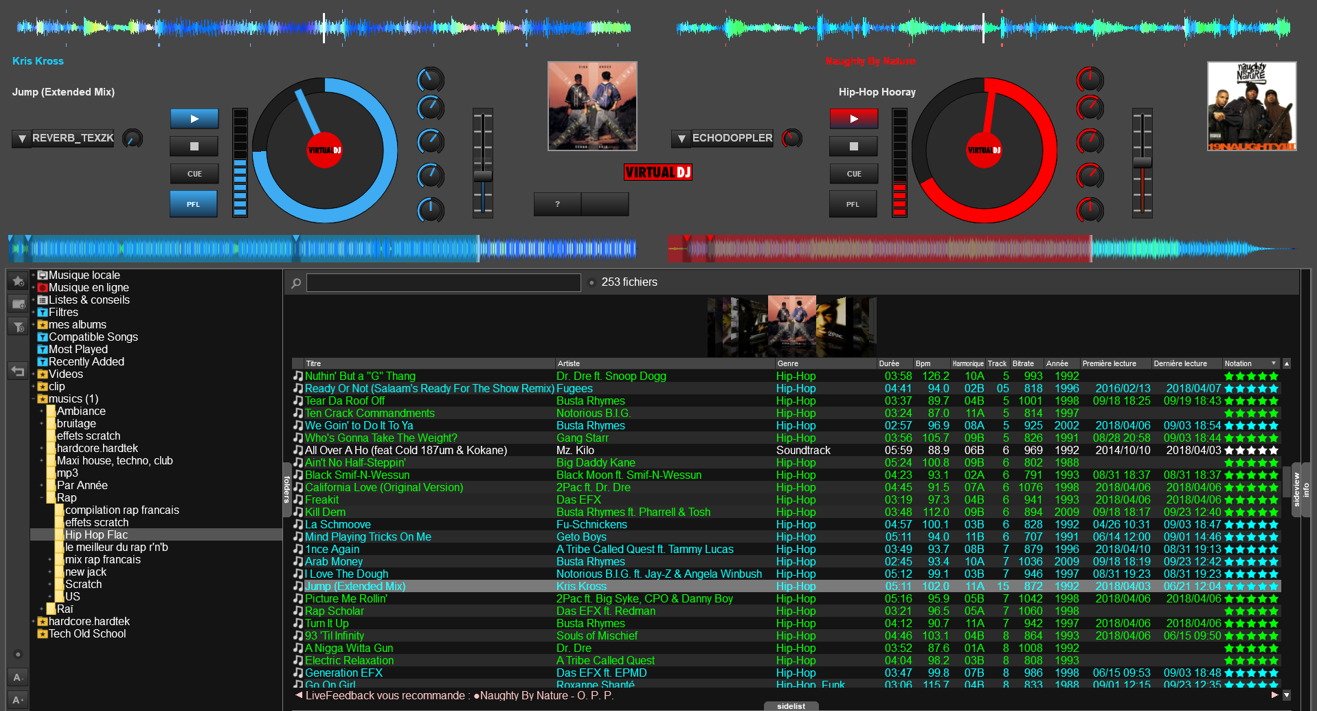This screenshot has width=1317, height=711.
Task: Open the sideview side tab
Action: click(1297, 490)
